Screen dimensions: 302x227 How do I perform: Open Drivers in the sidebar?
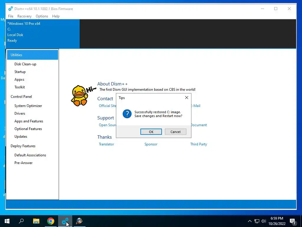coord(20,113)
